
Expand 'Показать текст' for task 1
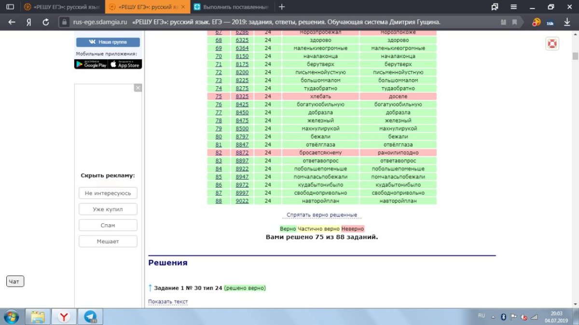[x=168, y=302]
